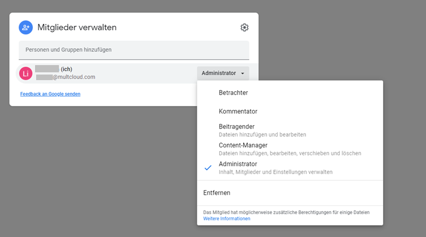Select the Administrator option in the menu
426x237 pixels.
238,165
